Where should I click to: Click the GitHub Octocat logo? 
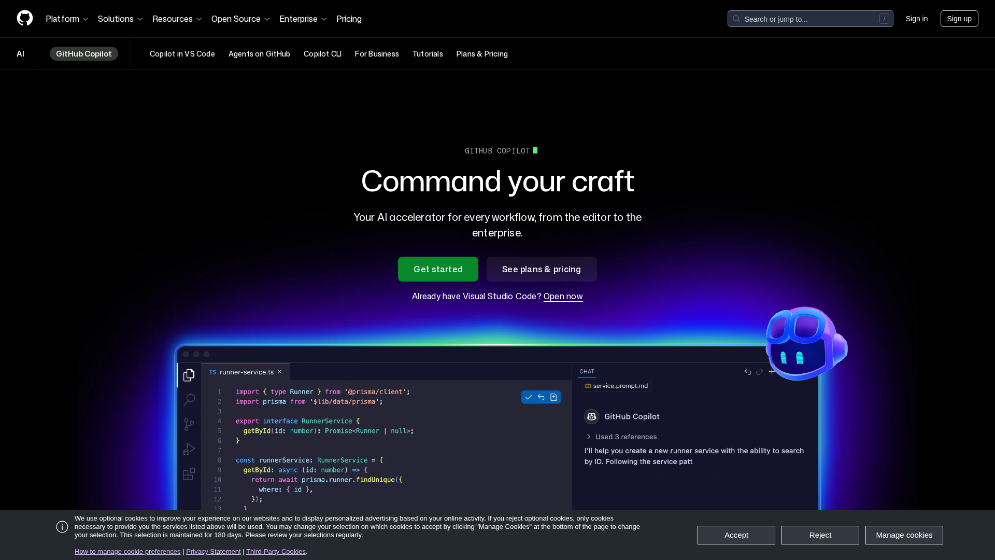[25, 18]
